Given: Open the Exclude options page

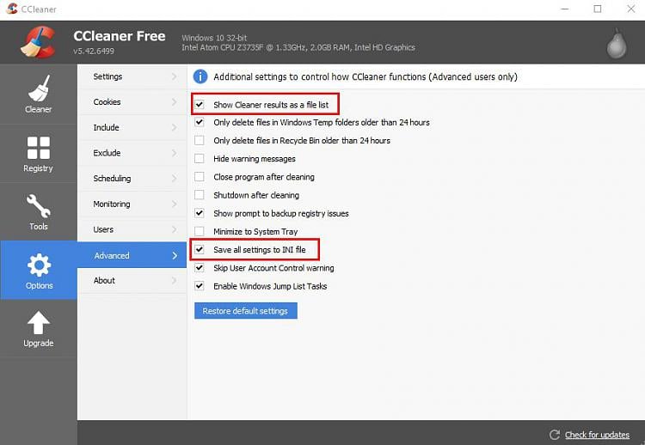Looking at the screenshot, I should (132, 153).
